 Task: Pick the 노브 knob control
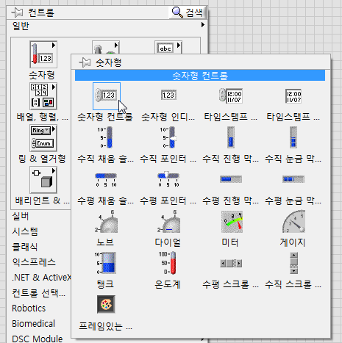(107, 222)
